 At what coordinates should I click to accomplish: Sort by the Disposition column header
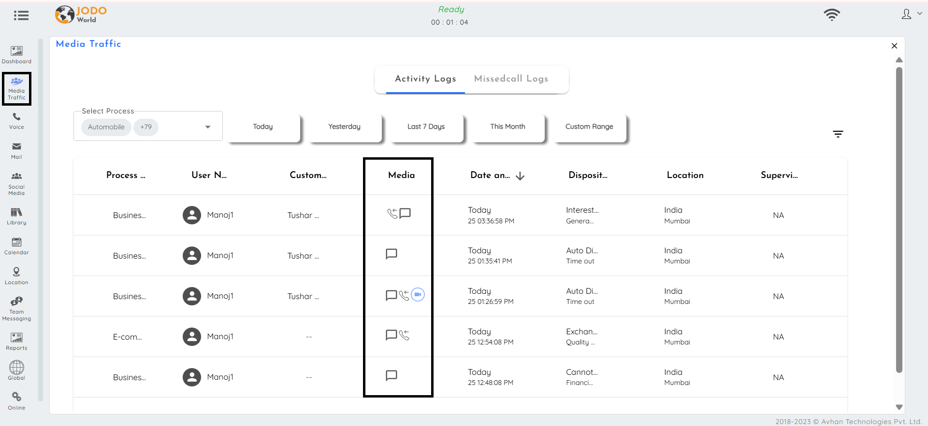pos(588,175)
